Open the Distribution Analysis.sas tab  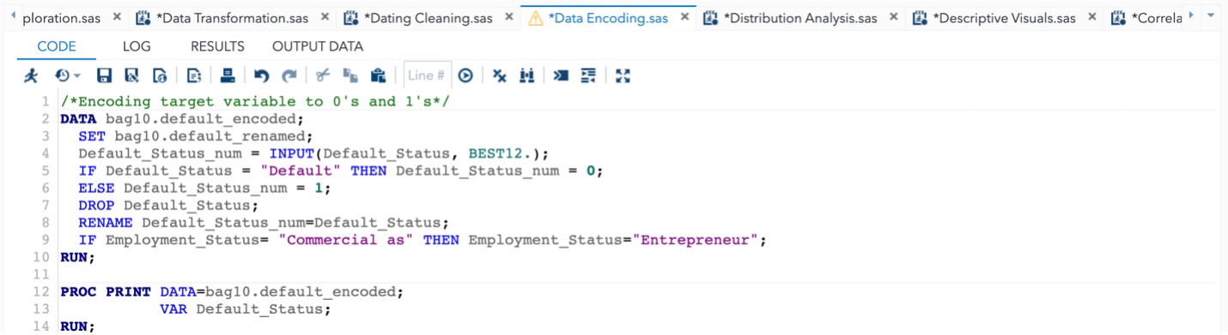tap(799, 18)
